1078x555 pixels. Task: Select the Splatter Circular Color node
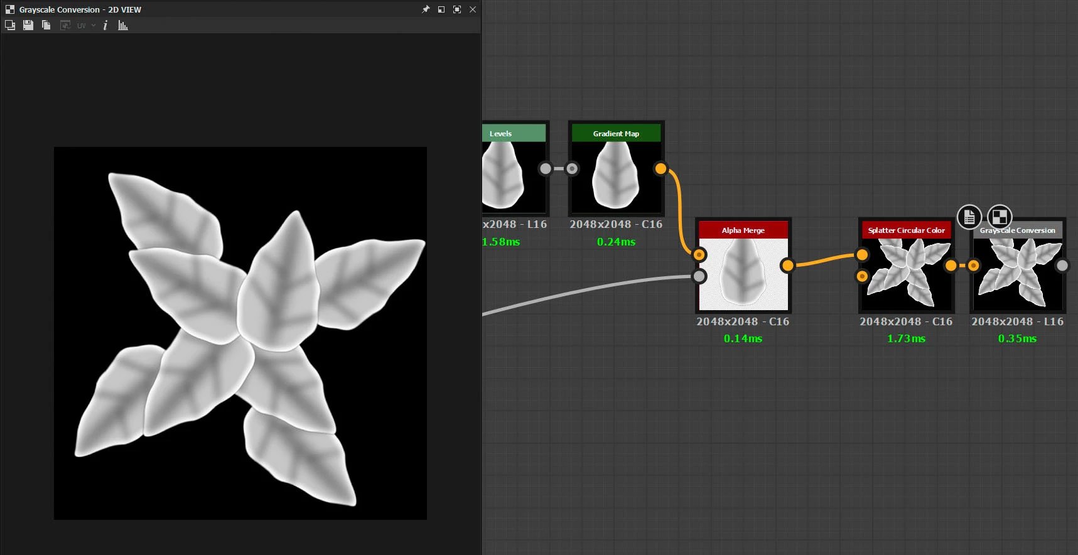[x=906, y=265]
